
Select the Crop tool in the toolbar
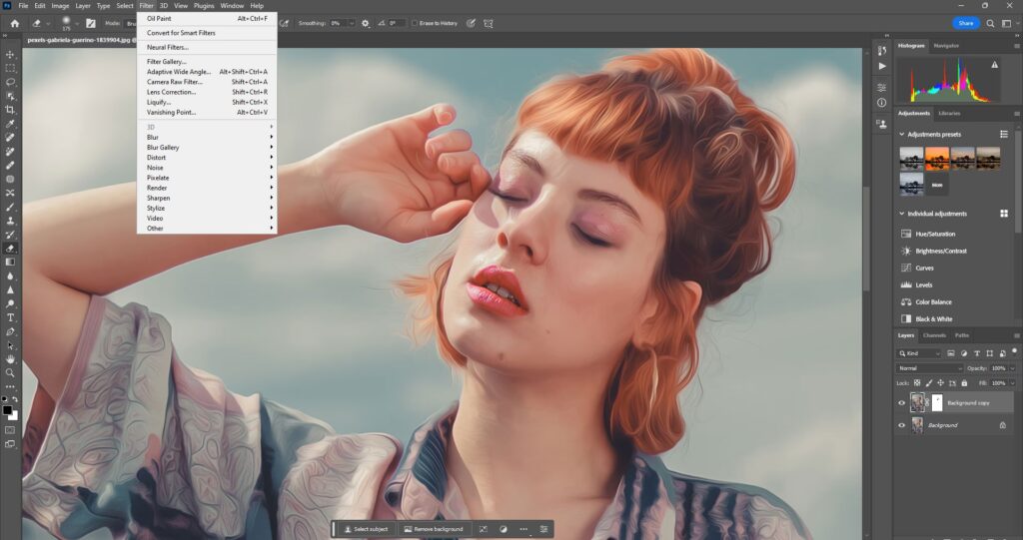pyautogui.click(x=10, y=110)
